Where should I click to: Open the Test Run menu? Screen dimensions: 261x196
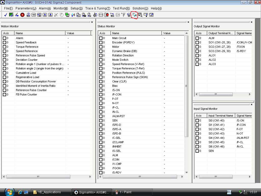(121, 8)
